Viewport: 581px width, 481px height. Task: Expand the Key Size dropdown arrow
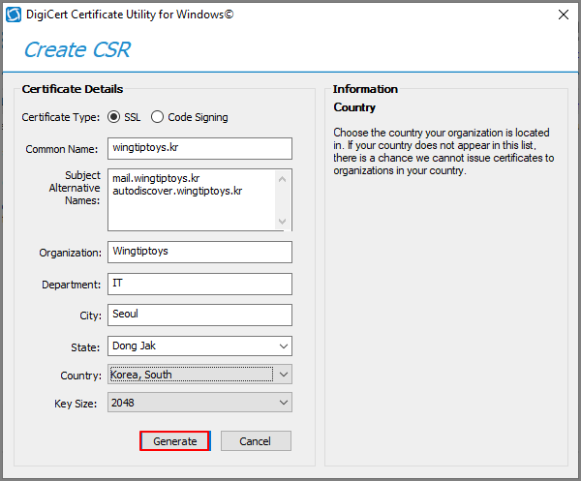(x=284, y=403)
